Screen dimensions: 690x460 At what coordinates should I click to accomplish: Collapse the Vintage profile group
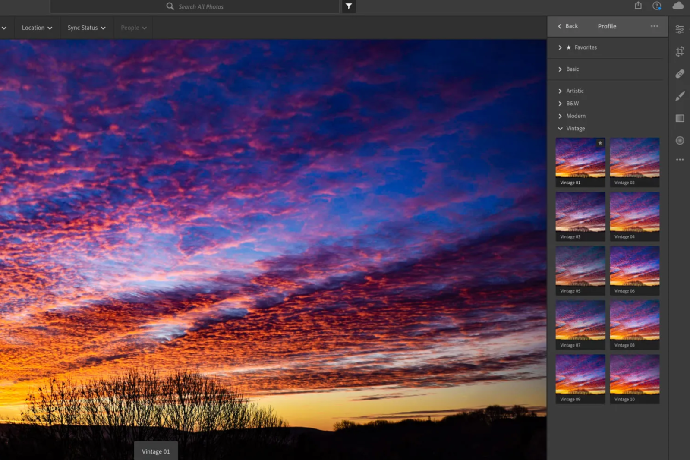pos(575,129)
